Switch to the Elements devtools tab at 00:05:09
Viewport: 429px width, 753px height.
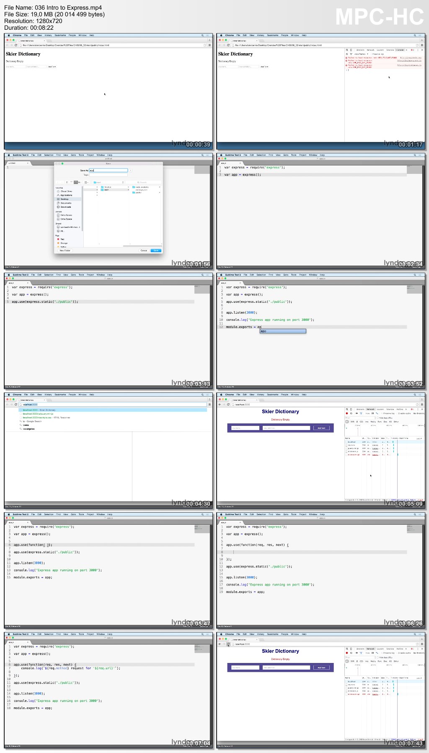[360, 409]
